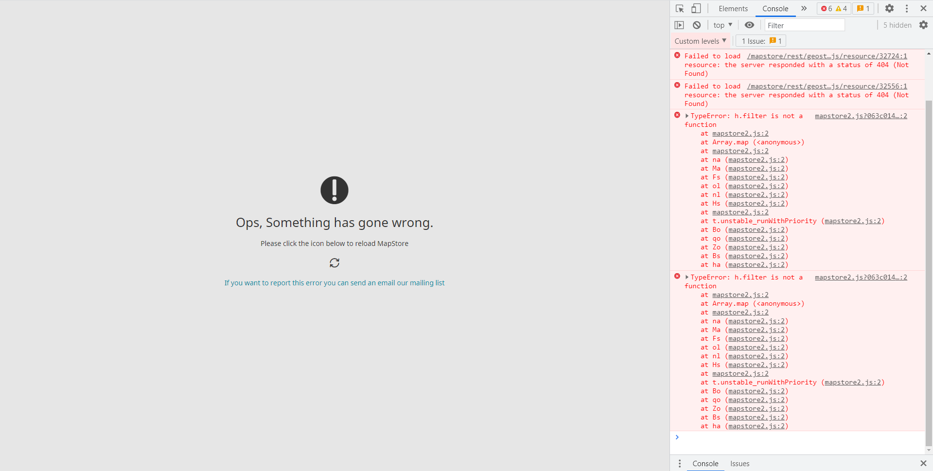Select the drawer Console tab
This screenshot has width=933, height=471.
coord(705,464)
